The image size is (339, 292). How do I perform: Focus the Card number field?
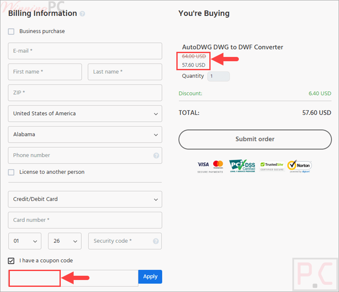85,220
